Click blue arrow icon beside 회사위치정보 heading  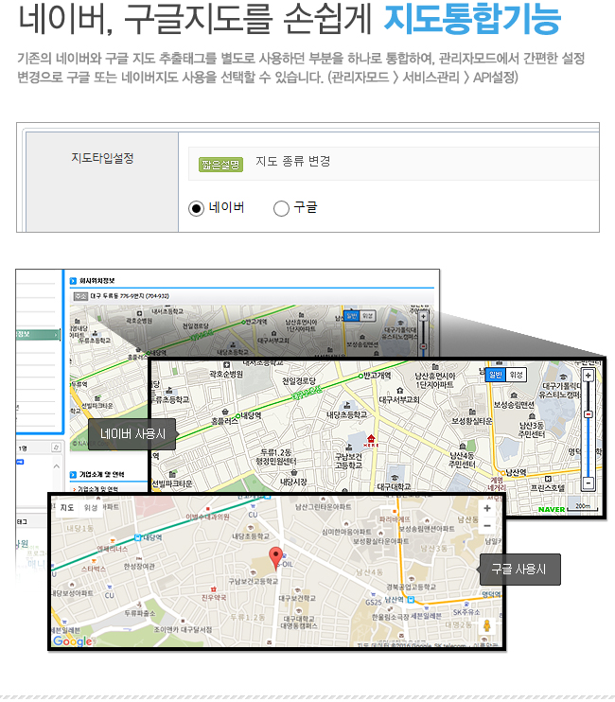pos(73,281)
